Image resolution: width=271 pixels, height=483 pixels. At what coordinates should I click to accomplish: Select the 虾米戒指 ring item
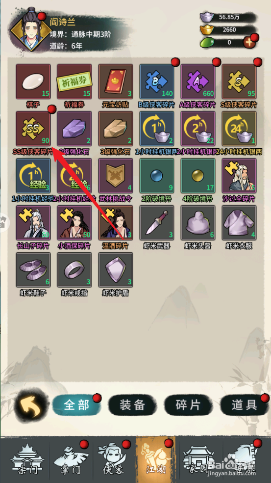74,270
